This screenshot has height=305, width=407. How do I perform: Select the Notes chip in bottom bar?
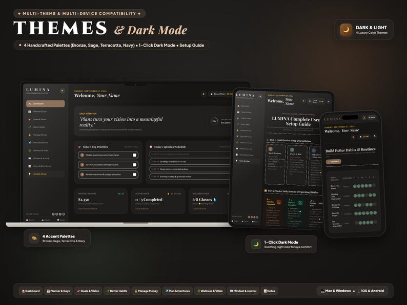pyautogui.click(x=270, y=291)
